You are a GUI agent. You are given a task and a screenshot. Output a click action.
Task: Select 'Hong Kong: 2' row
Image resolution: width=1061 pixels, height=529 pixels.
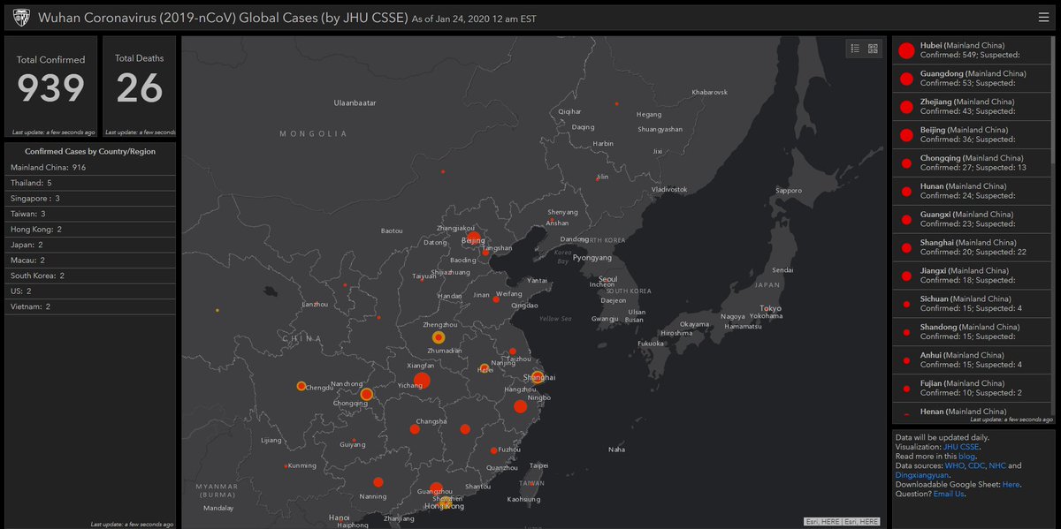[x=90, y=229]
